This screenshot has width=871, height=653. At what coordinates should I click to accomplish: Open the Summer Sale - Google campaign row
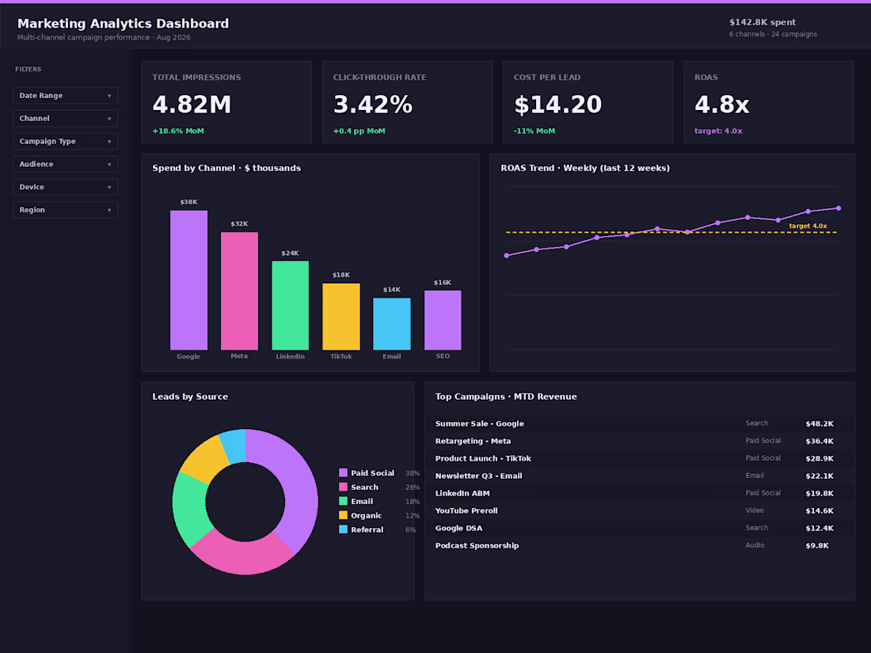639,423
